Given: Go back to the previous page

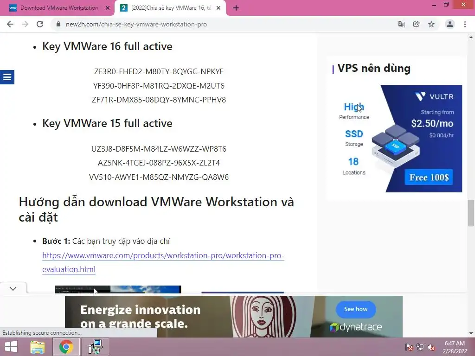Looking at the screenshot, I should point(10,24).
